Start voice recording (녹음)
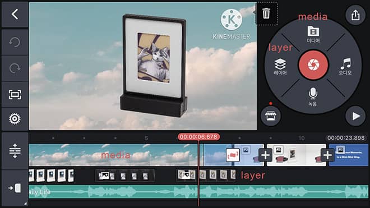Image resolution: width=370 pixels, height=208 pixels. coord(313,97)
